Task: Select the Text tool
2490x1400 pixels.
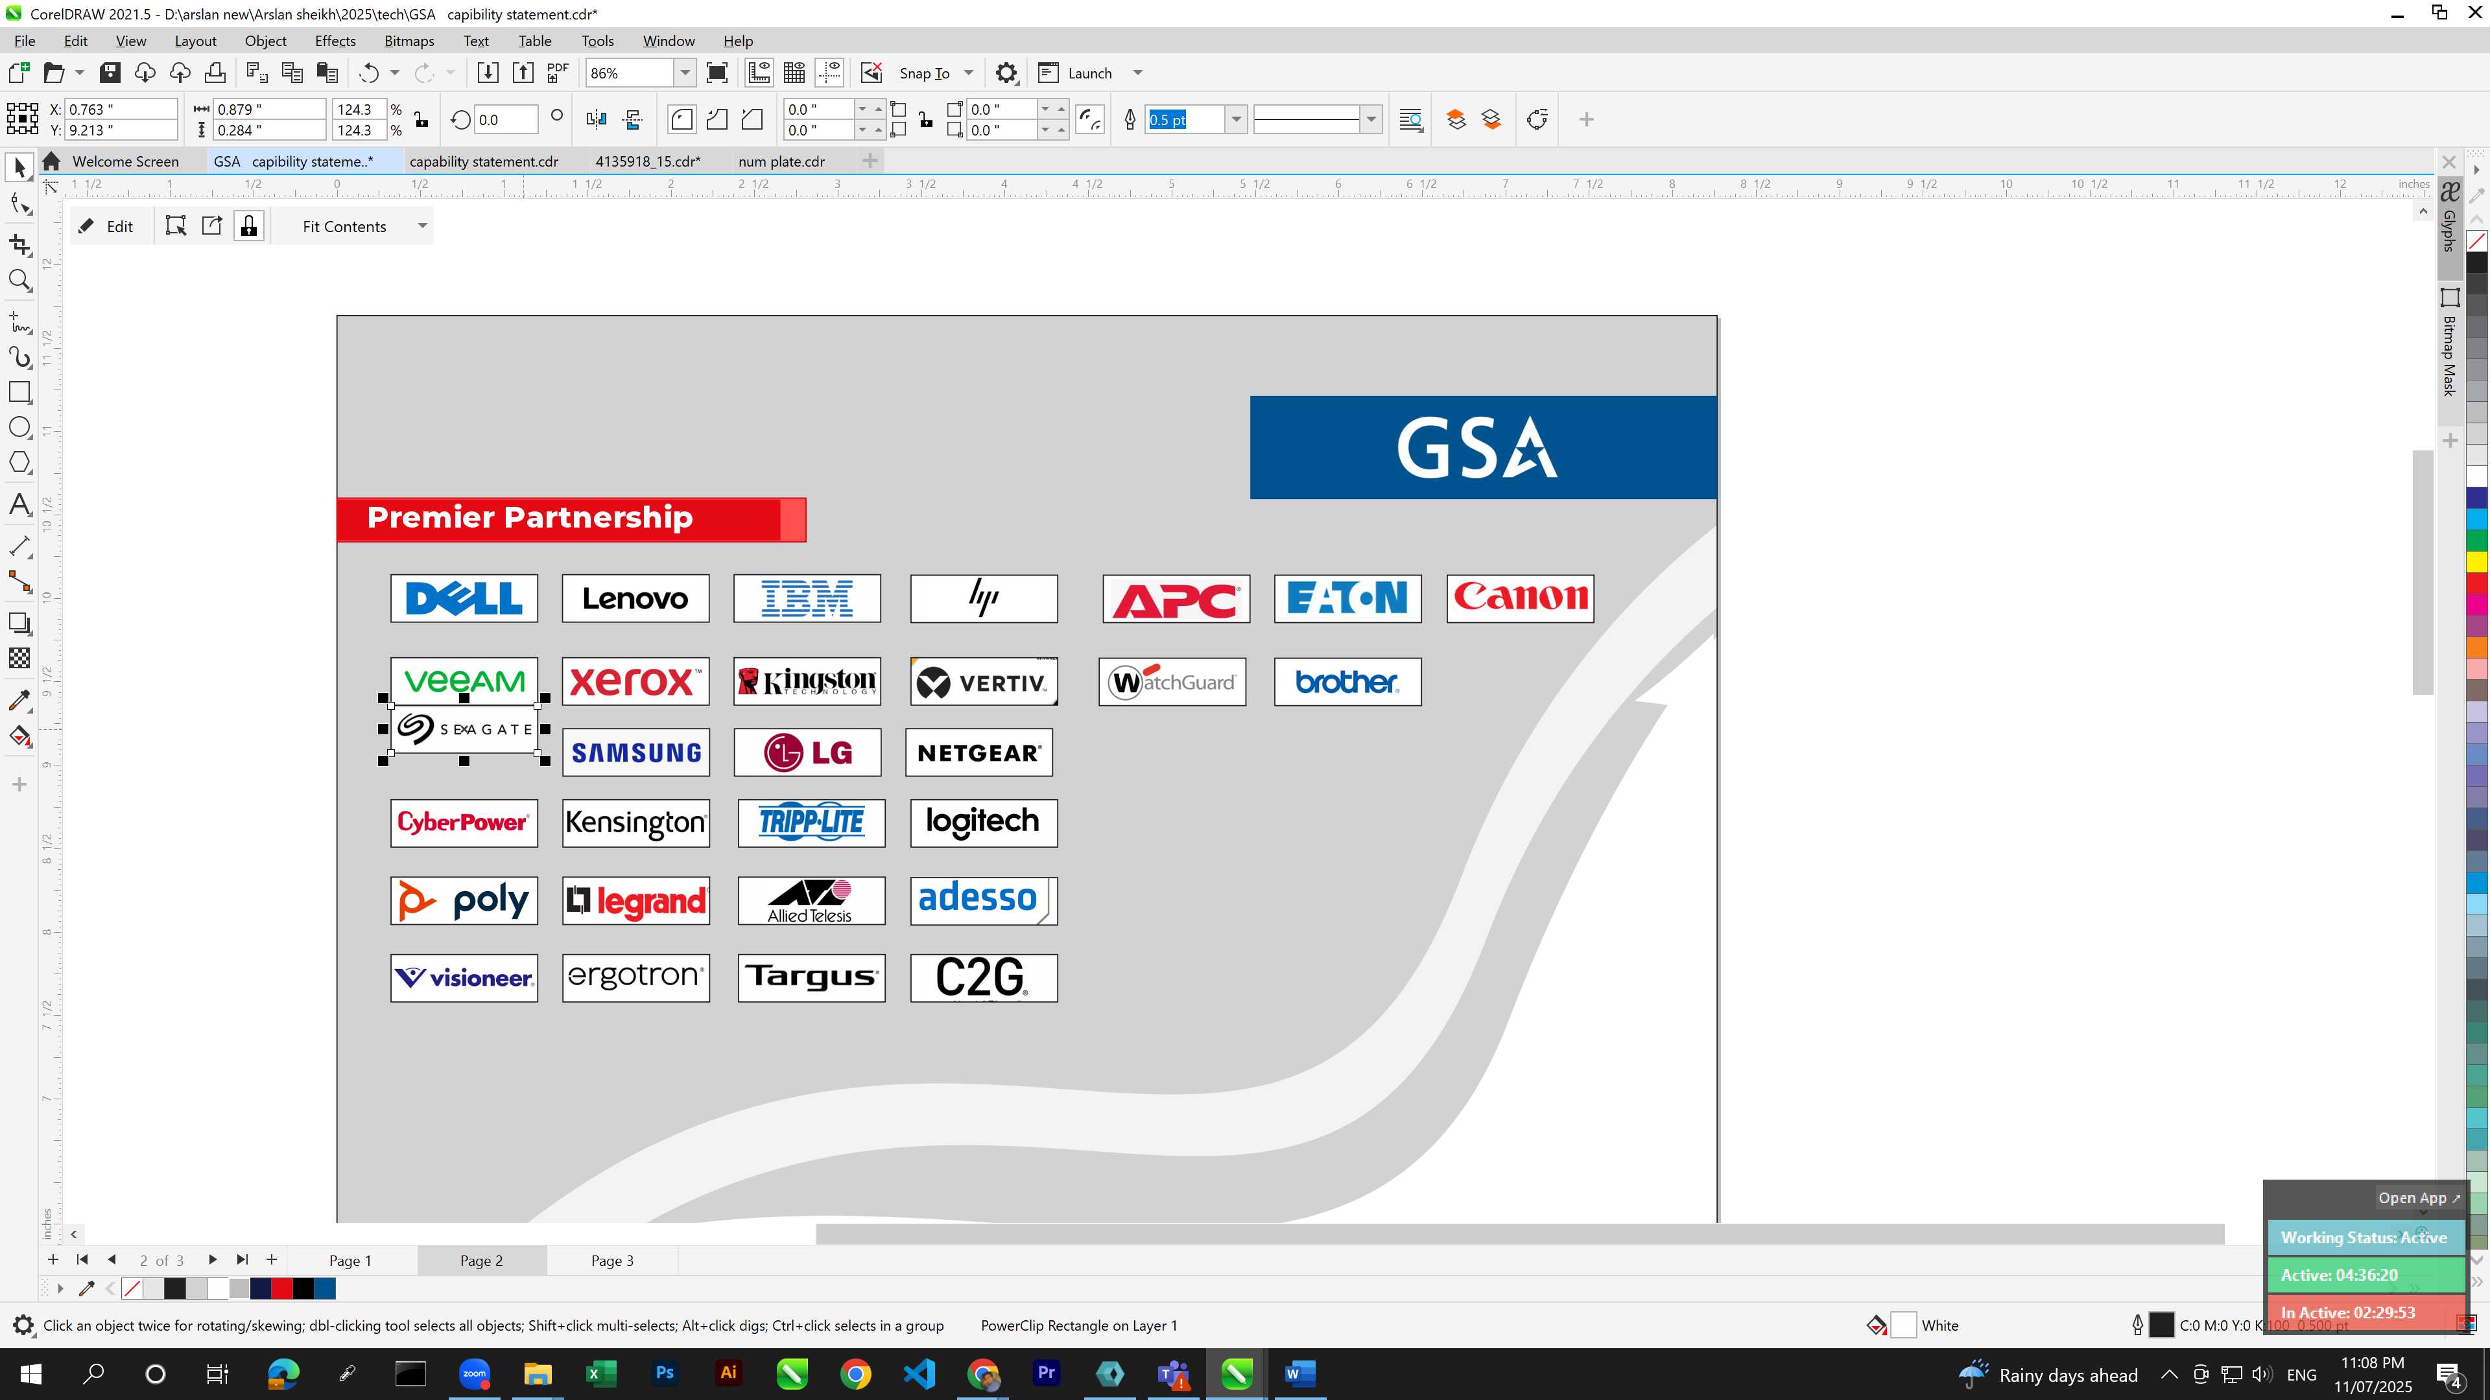Action: point(19,504)
